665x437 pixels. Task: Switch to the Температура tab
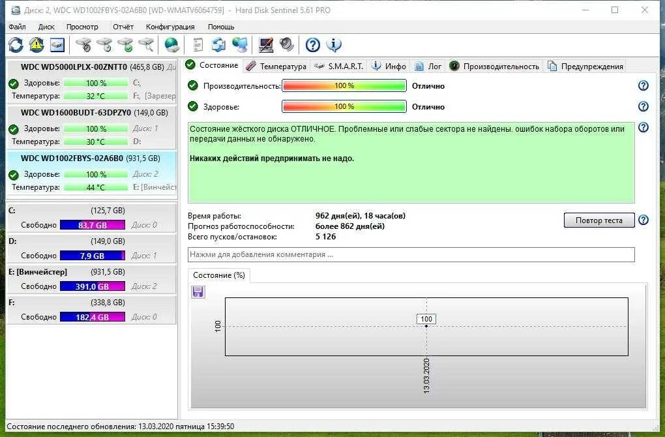(276, 66)
